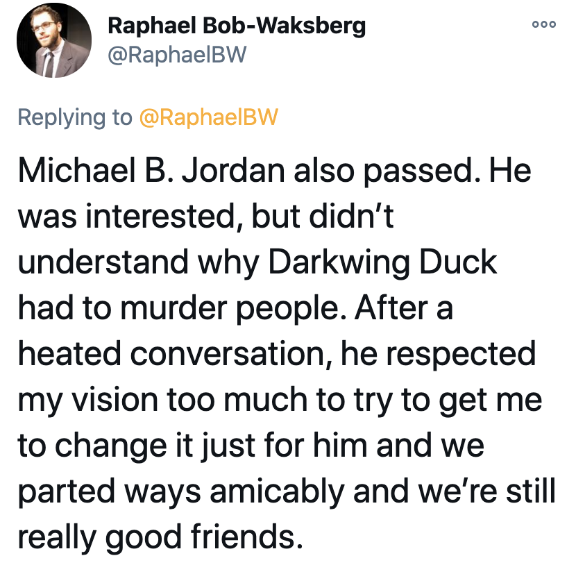Click "really good friends" at tweet end

(x=160, y=538)
